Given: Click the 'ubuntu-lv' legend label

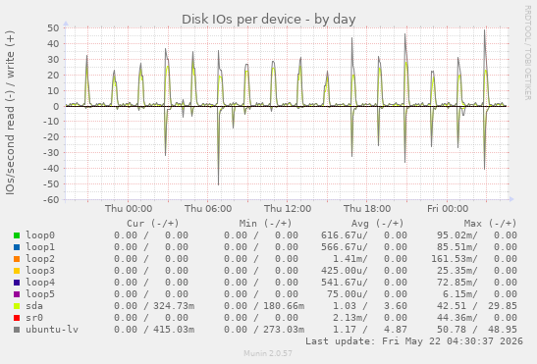Looking at the screenshot, I should click(x=52, y=330).
